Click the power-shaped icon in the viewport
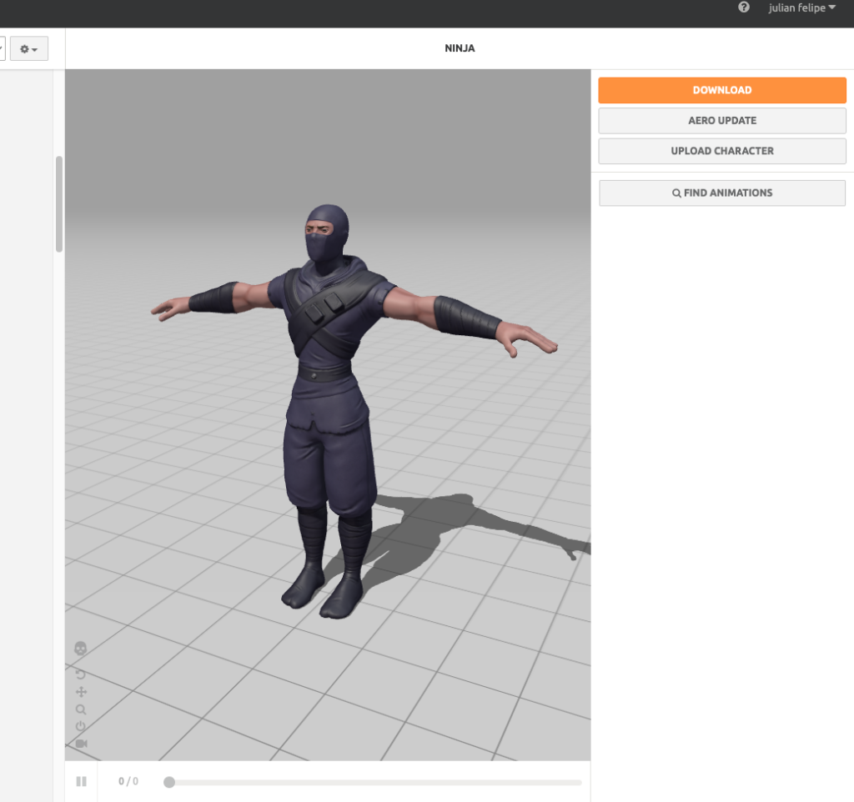854x802 pixels. (81, 726)
